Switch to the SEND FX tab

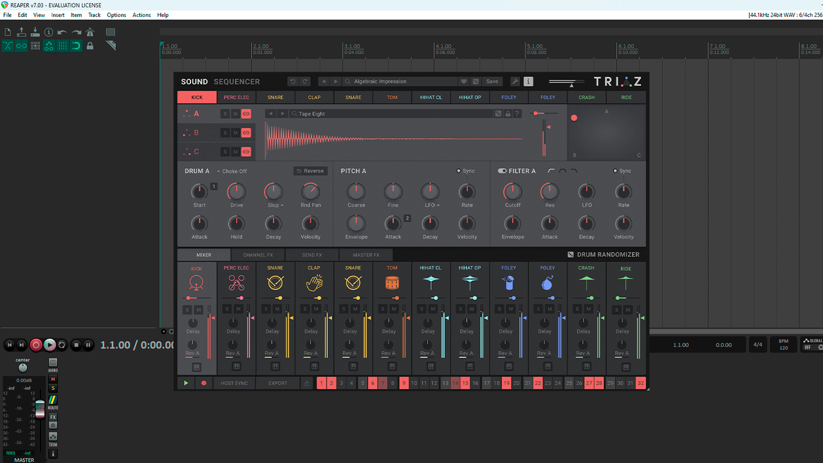click(312, 255)
